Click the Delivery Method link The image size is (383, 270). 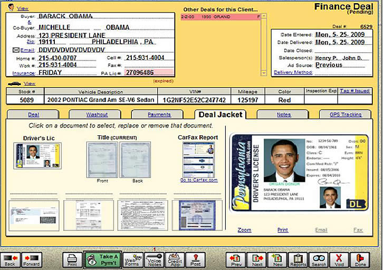click(293, 72)
